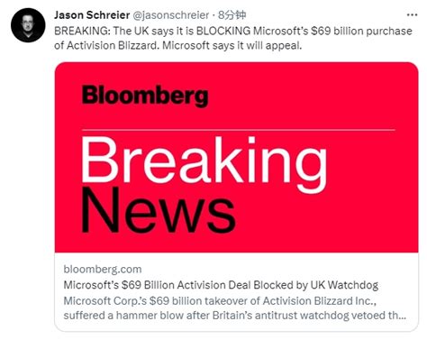
Task: Click the bloomberg.com domain label
Action: pyautogui.click(x=103, y=269)
